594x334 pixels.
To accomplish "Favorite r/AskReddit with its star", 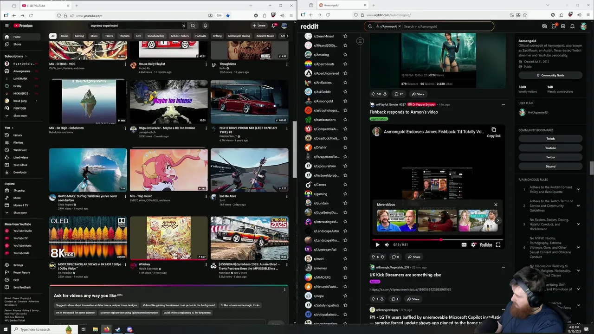I will 345,92.
